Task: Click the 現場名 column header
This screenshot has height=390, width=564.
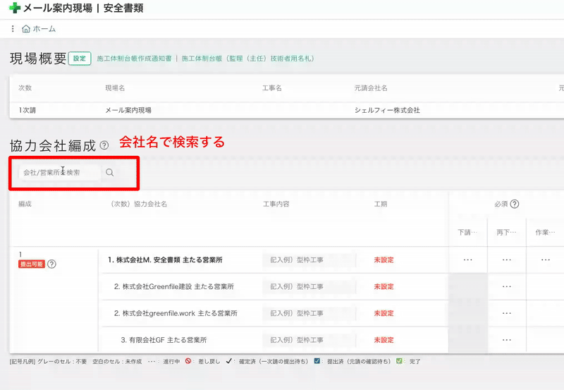Action: 115,87
